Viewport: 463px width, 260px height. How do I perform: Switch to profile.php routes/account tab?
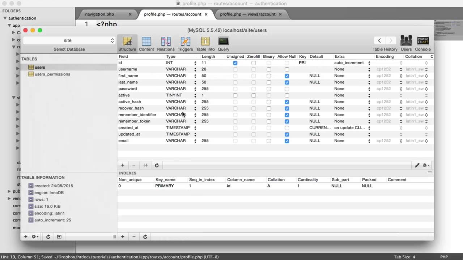pos(173,14)
